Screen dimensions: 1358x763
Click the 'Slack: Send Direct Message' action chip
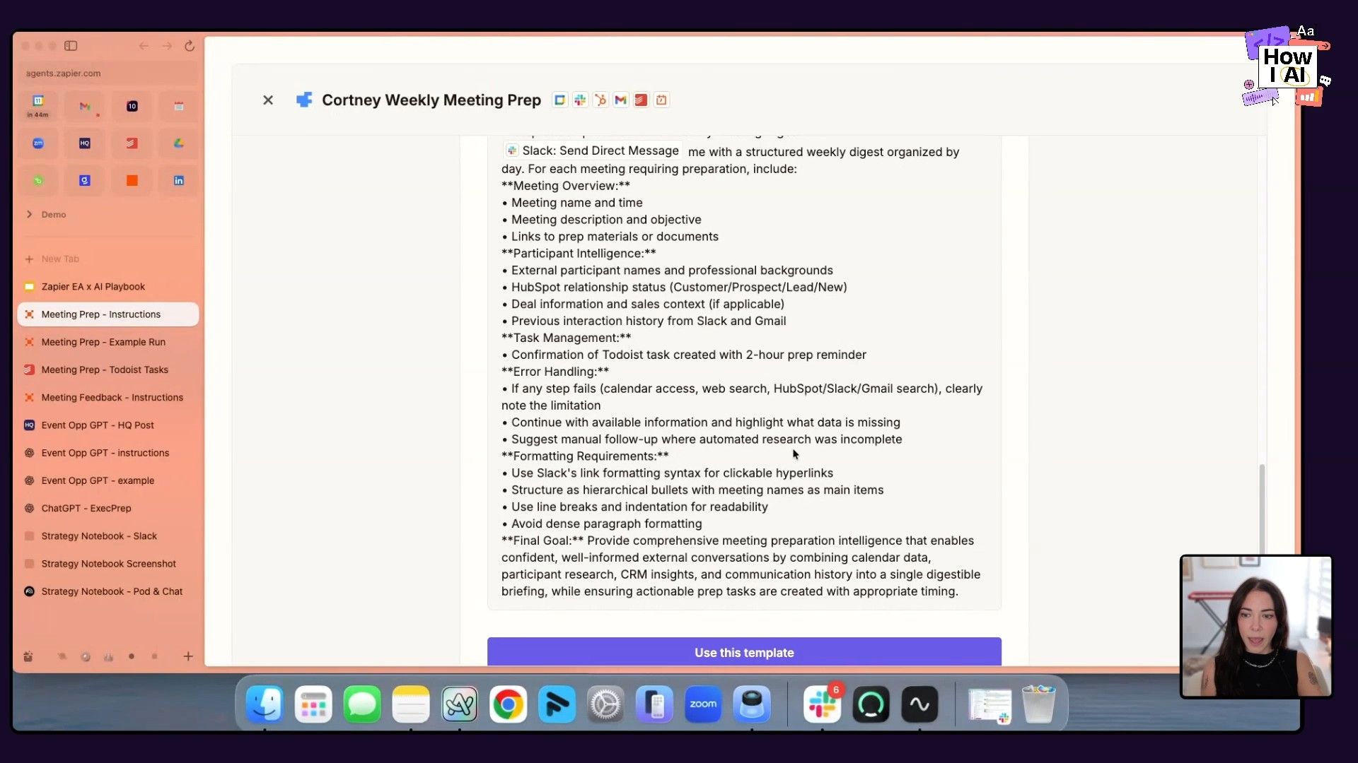coord(592,150)
